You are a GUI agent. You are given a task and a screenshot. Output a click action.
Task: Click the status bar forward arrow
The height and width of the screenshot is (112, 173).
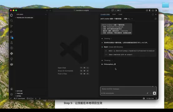pyautogui.click(x=40, y=99)
